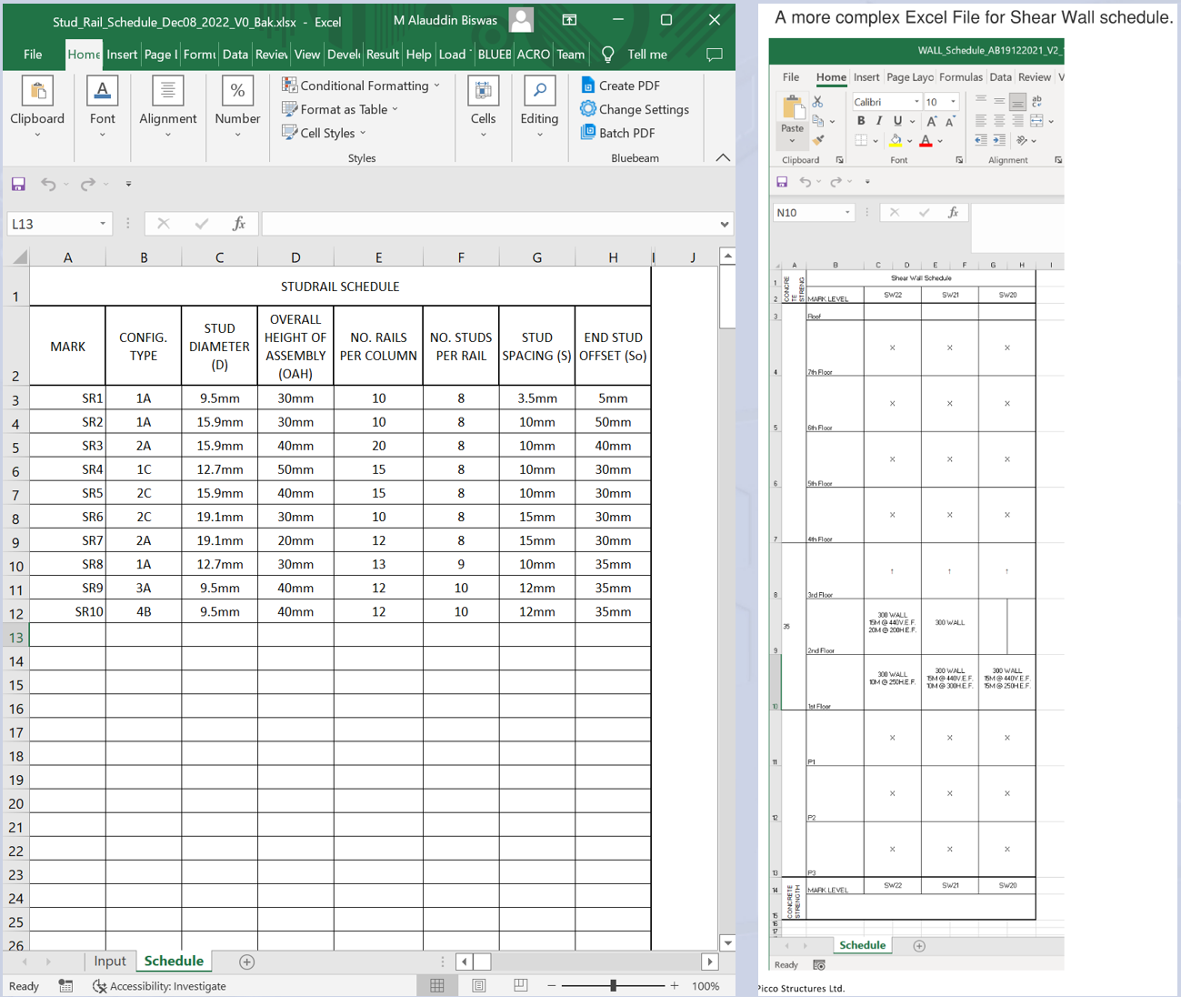Click the Undo arrow icon
Viewport: 1181px width, 997px height.
pos(48,185)
